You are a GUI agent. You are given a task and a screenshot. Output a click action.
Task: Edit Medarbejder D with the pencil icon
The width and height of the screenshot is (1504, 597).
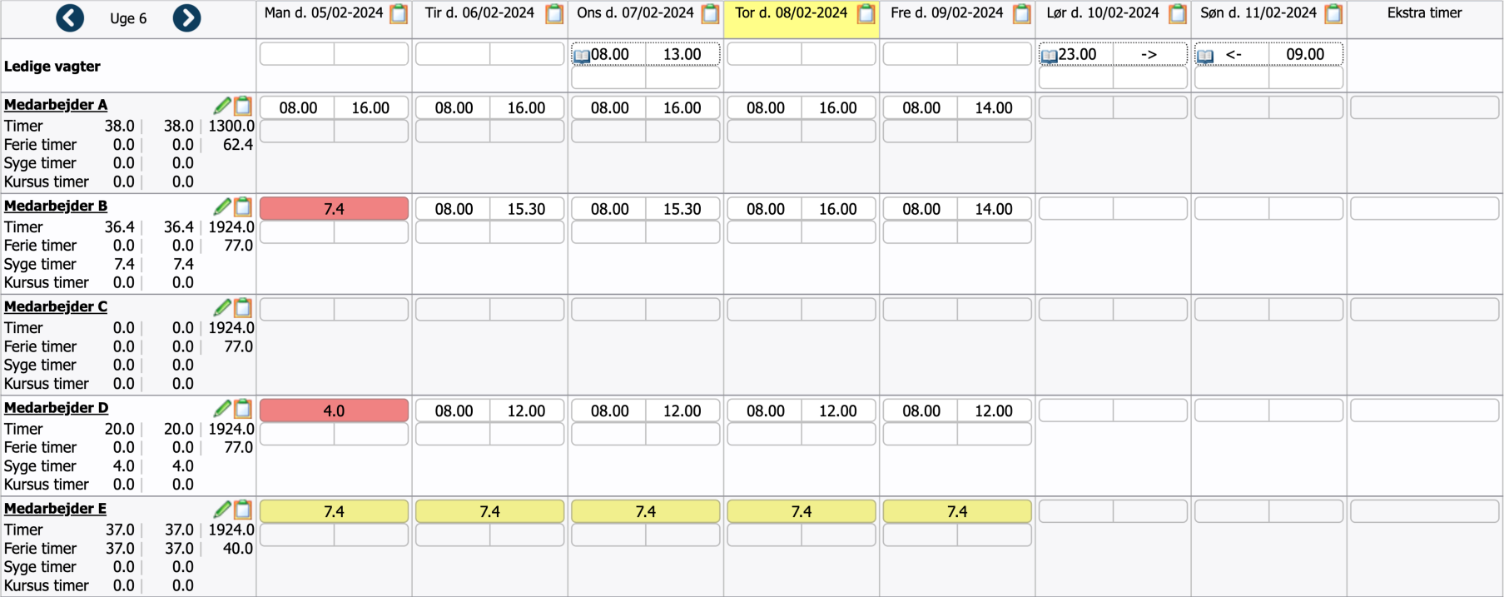click(222, 408)
